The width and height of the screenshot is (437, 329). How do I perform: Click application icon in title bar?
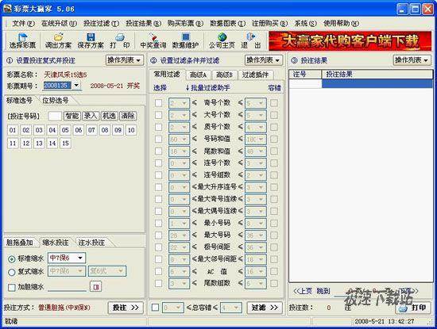coord(7,9)
